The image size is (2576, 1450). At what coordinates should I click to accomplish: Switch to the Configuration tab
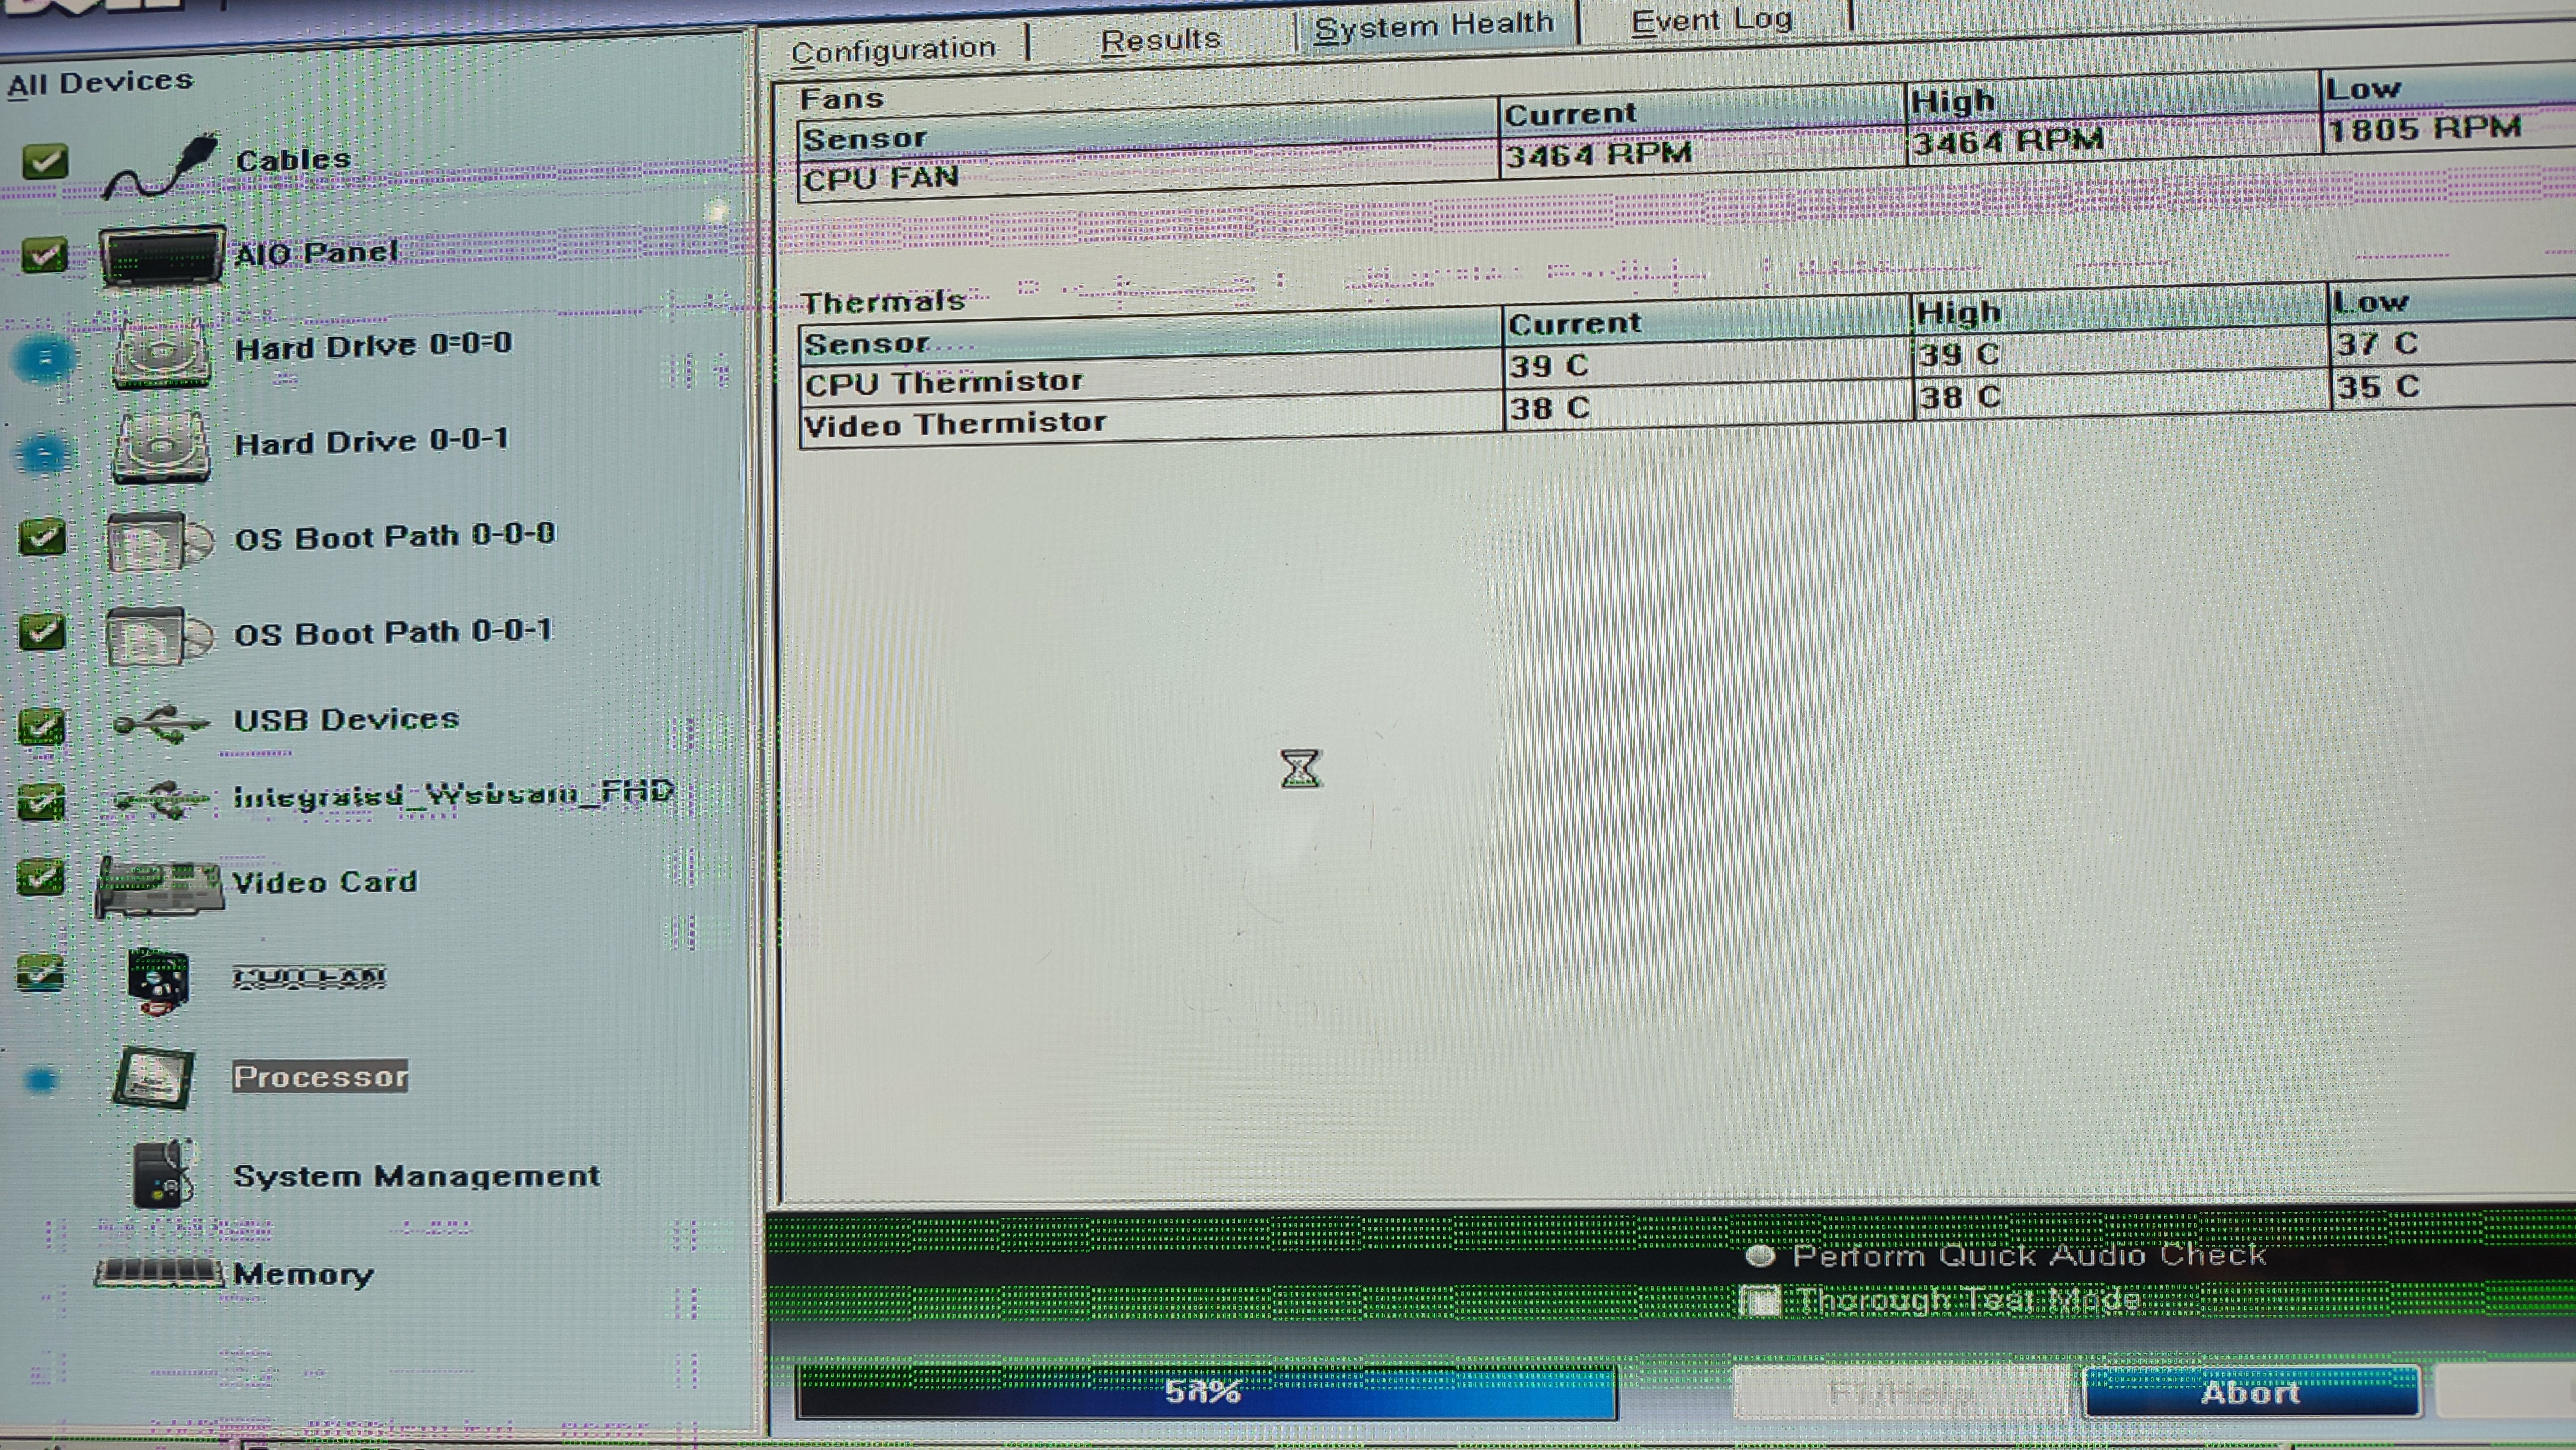[x=893, y=49]
